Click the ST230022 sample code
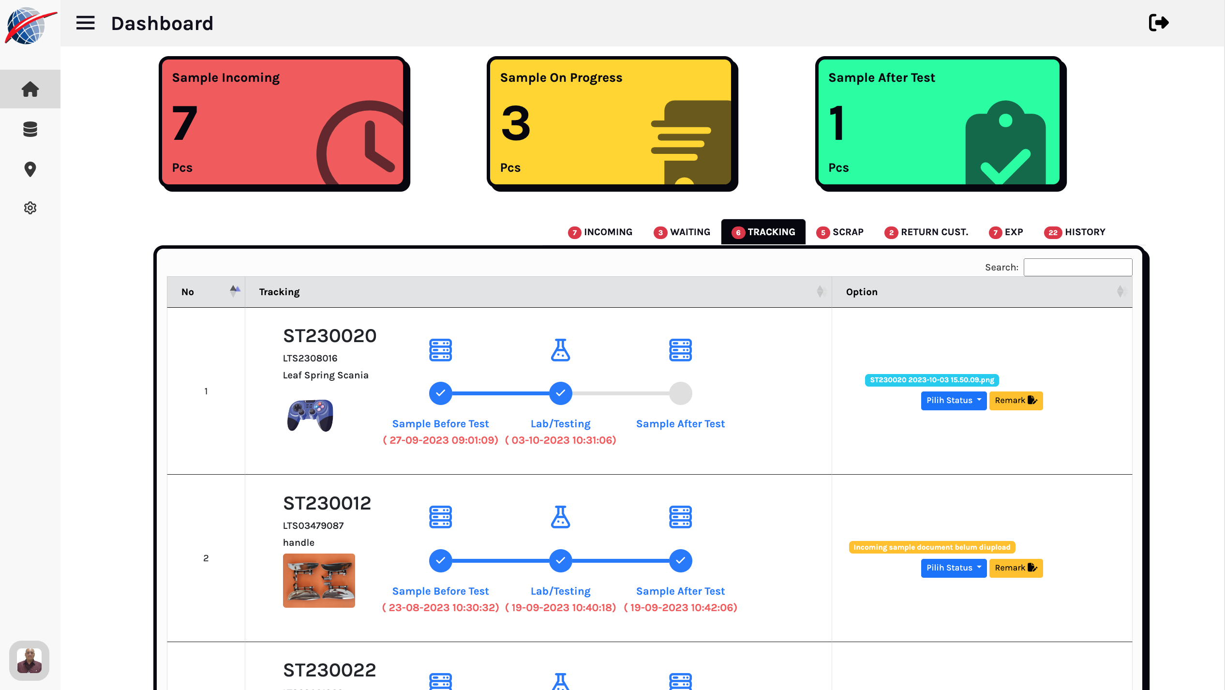Image resolution: width=1225 pixels, height=690 pixels. click(329, 670)
